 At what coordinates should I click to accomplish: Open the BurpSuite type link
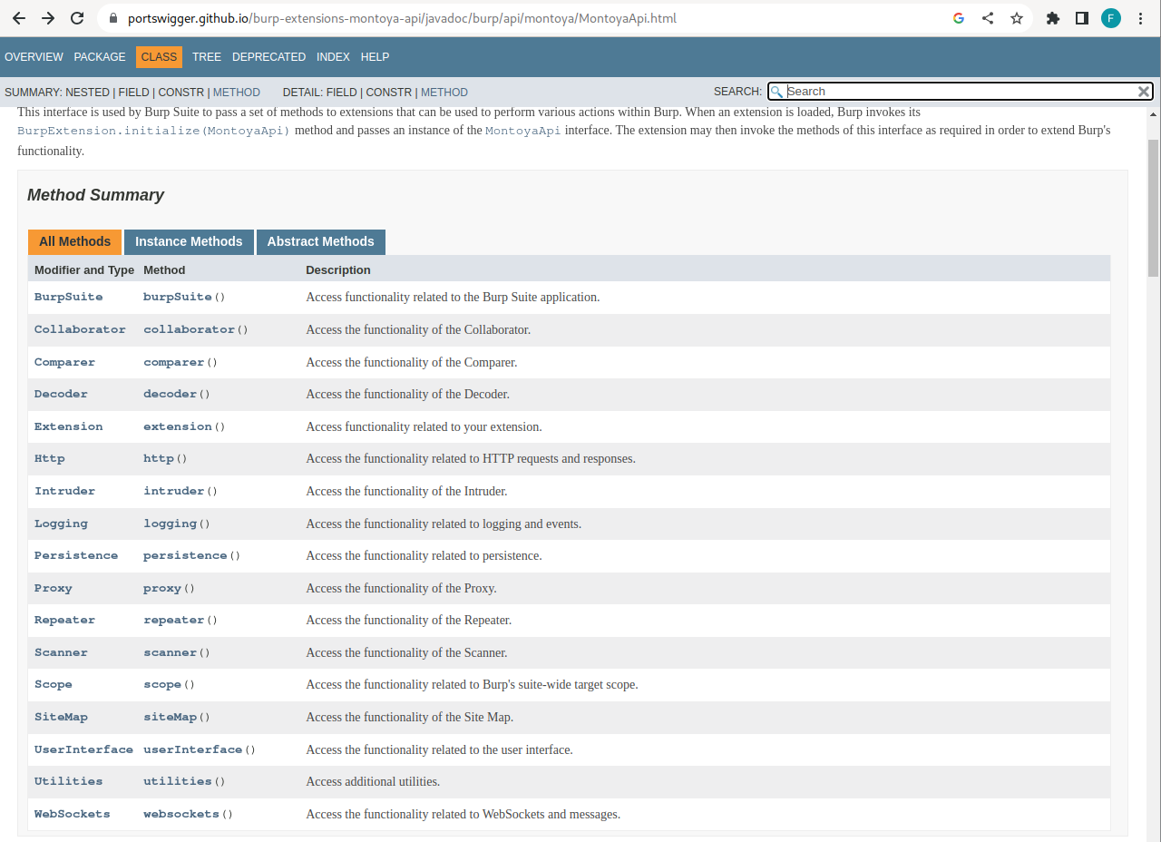click(x=68, y=297)
